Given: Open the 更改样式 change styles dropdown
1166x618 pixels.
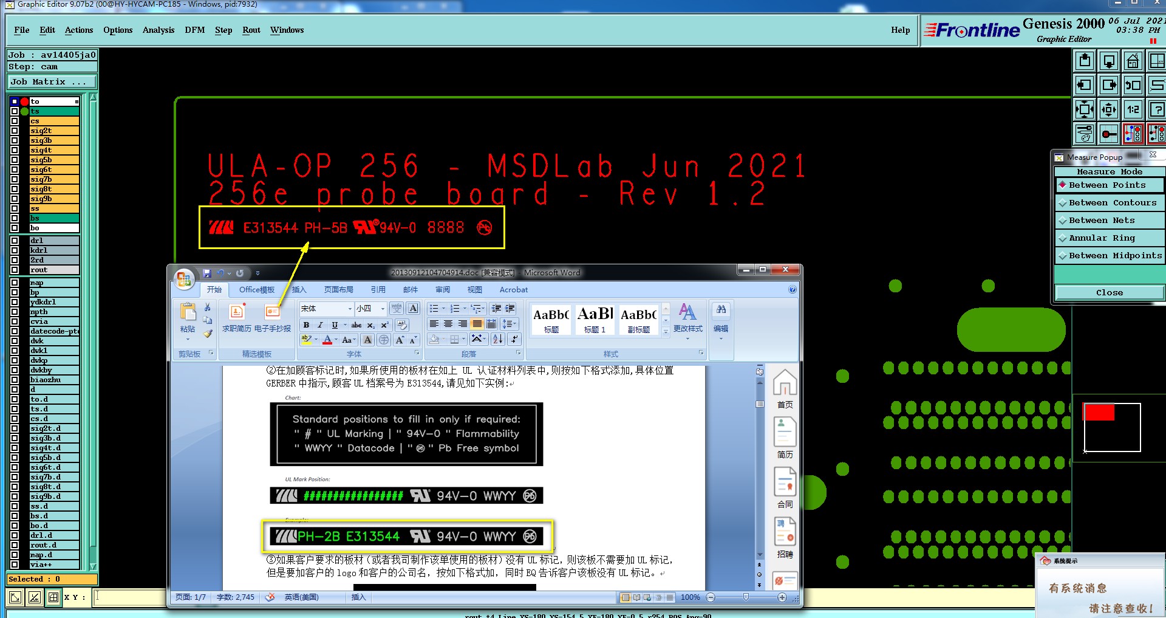Looking at the screenshot, I should [x=687, y=320].
